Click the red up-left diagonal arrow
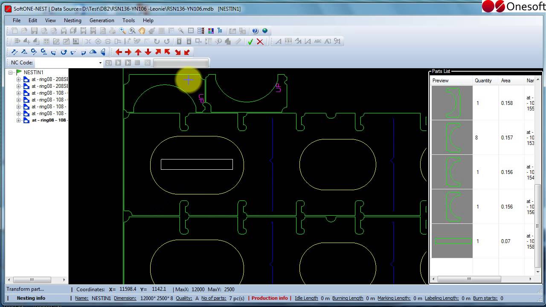546x307 pixels. pyautogui.click(x=167, y=52)
